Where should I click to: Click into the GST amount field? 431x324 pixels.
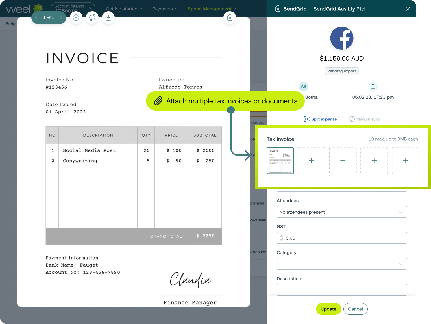point(344,238)
